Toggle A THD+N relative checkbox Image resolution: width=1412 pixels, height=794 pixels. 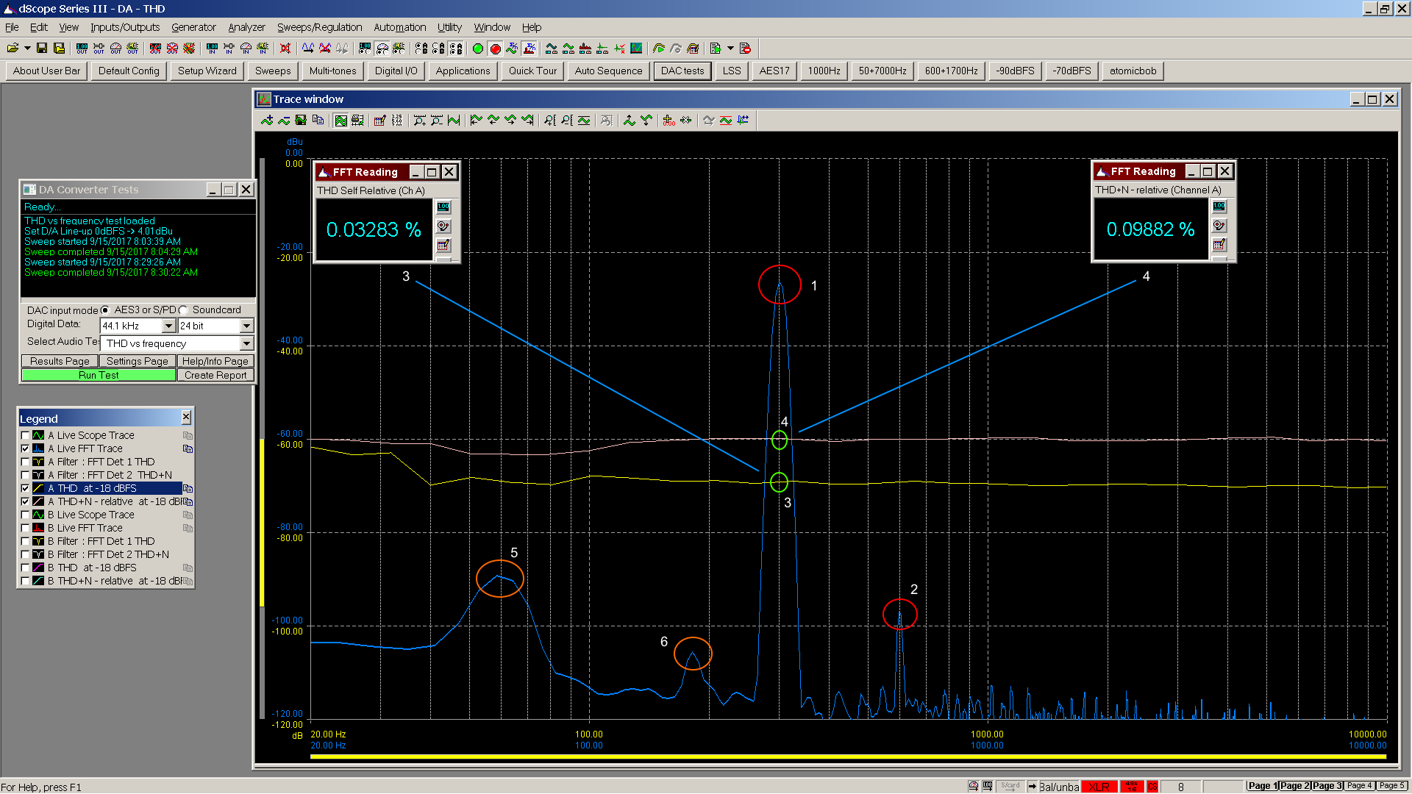point(26,501)
